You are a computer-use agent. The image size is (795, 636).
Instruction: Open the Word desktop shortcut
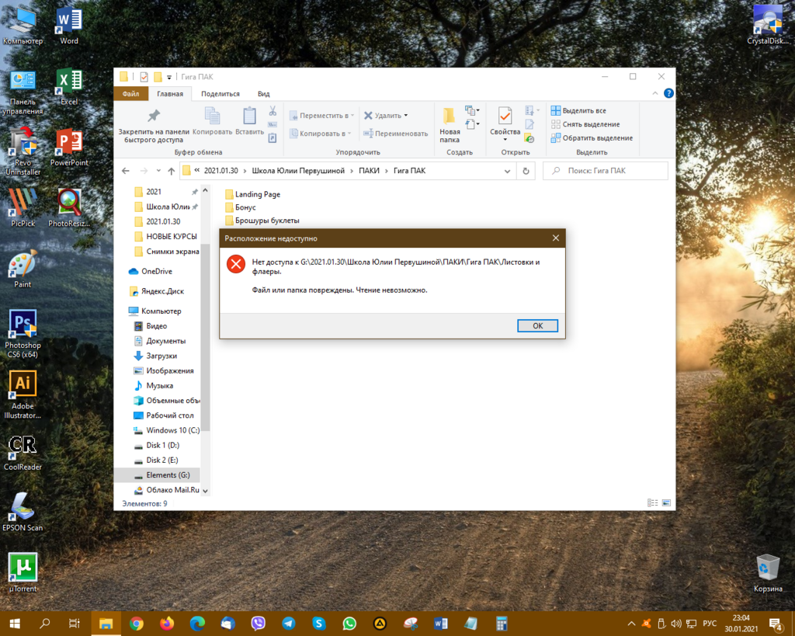pos(69,26)
